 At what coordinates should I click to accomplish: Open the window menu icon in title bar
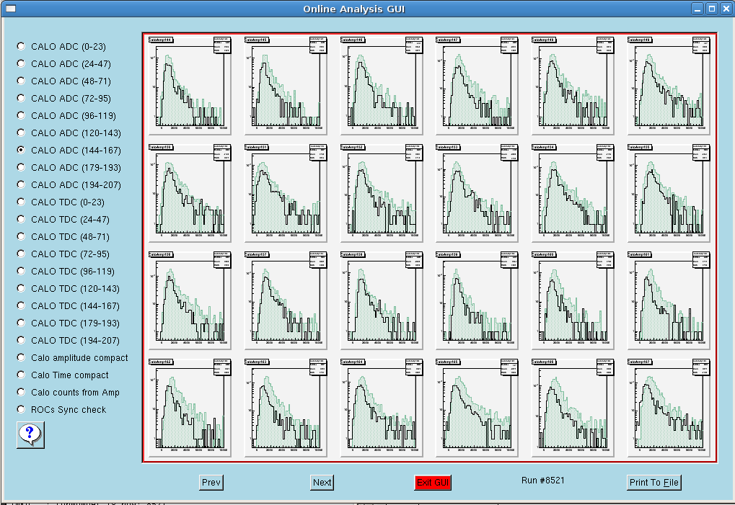click(10, 9)
